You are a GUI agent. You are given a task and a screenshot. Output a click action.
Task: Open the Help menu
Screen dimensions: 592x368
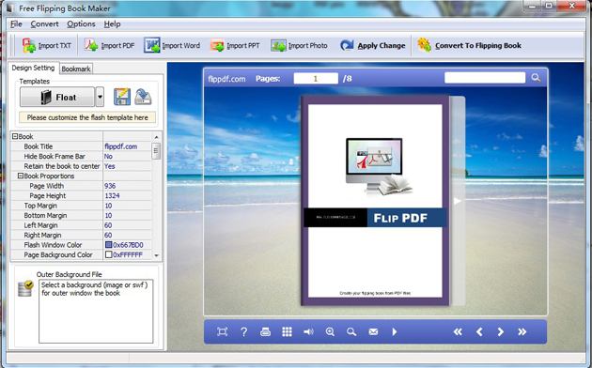(x=112, y=24)
